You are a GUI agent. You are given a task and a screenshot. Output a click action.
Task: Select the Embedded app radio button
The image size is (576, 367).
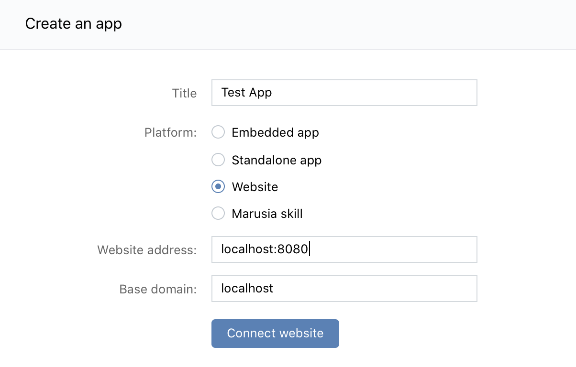click(218, 132)
